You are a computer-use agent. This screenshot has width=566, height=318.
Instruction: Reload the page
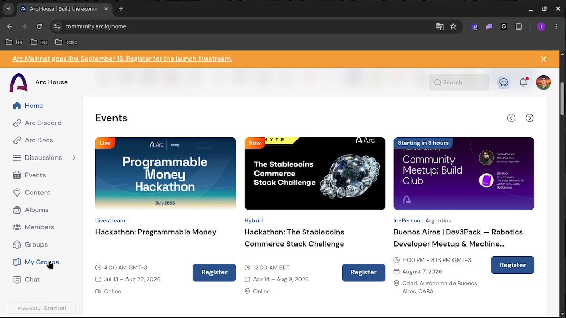click(39, 26)
